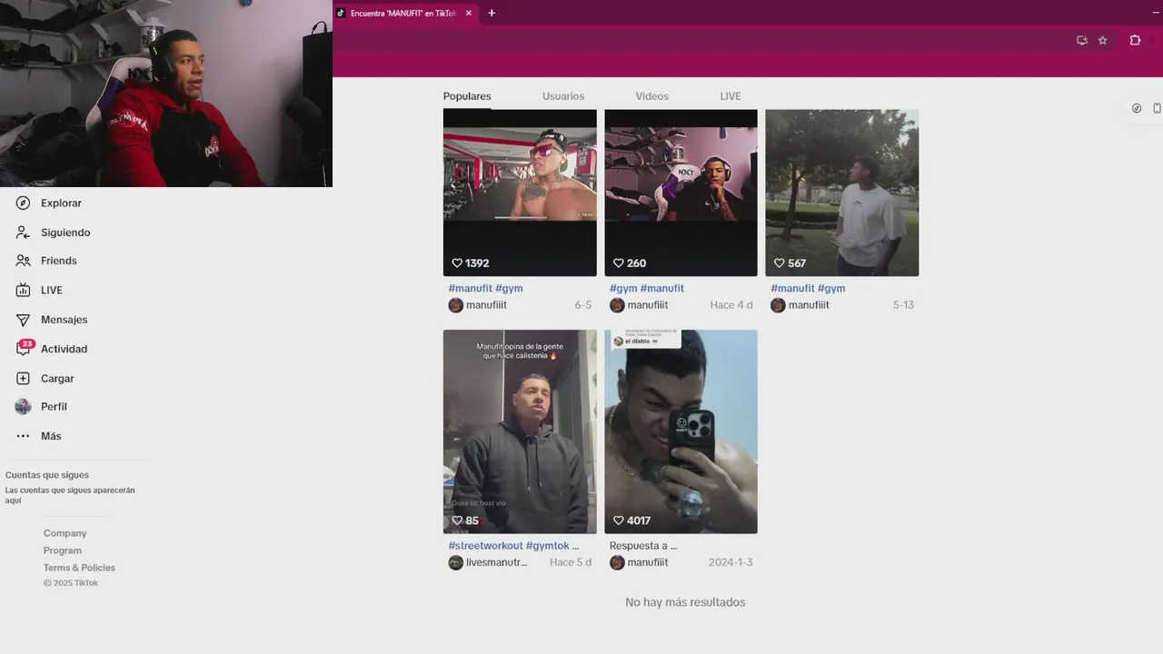Open a new browser tab with plus
This screenshot has height=654, width=1163.
tap(492, 13)
